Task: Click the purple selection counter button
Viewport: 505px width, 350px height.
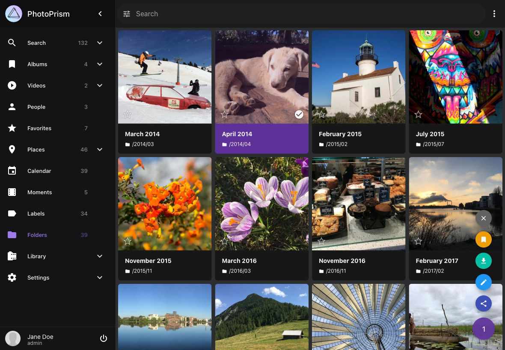Action: tap(484, 329)
